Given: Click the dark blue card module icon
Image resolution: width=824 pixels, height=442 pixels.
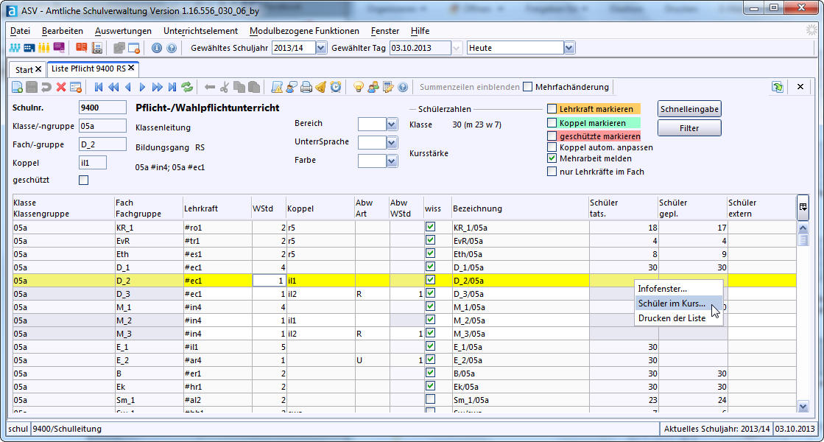Looking at the screenshot, I should click(29, 48).
